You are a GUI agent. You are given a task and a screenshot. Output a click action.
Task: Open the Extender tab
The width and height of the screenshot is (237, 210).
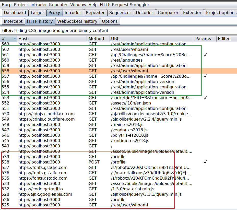pos(192,13)
